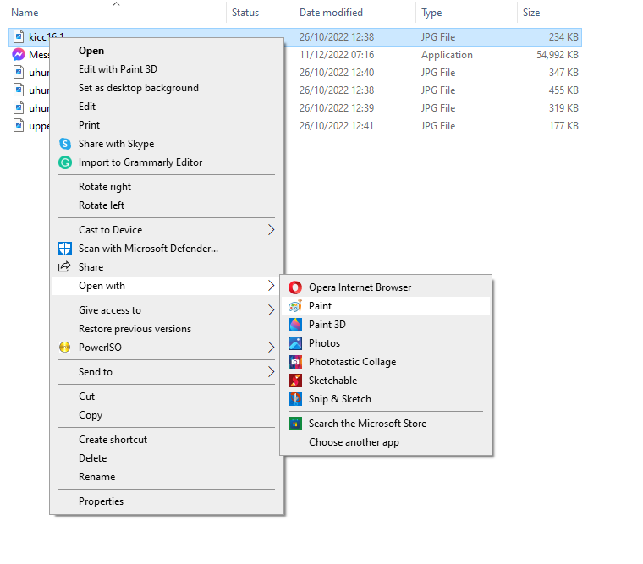
Task: Click the Grammarly icon in context menu
Action: pyautogui.click(x=65, y=162)
